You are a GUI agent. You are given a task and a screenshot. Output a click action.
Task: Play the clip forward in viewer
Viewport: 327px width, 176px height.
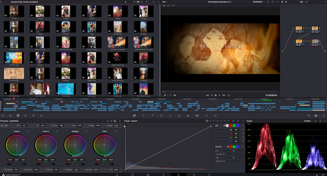[x=220, y=95]
